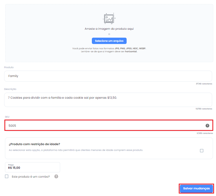Click the 'Este produto é um combo?' label

31,177
